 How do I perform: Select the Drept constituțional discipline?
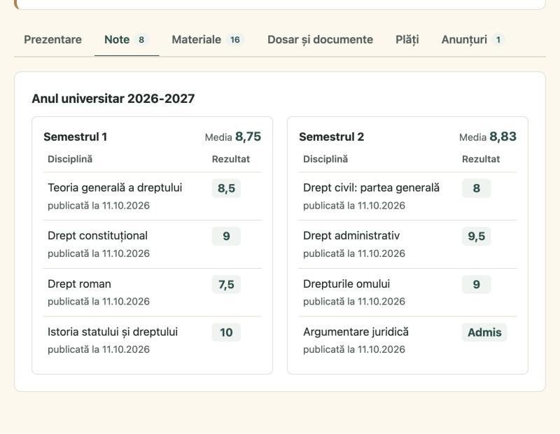pos(97,236)
